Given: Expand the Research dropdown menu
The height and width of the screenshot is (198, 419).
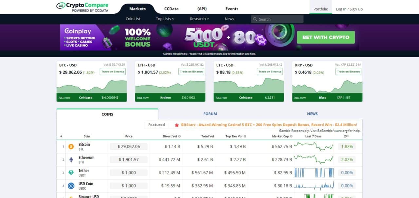Looking at the screenshot, I should click(x=199, y=19).
